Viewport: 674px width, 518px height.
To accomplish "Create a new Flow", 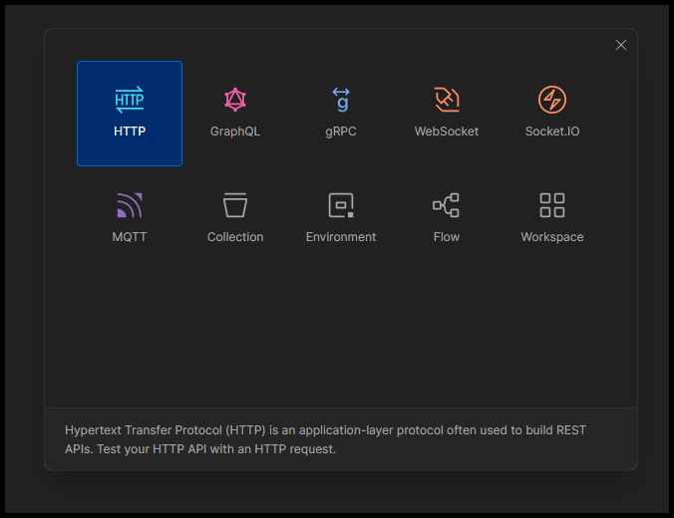I will click(447, 219).
